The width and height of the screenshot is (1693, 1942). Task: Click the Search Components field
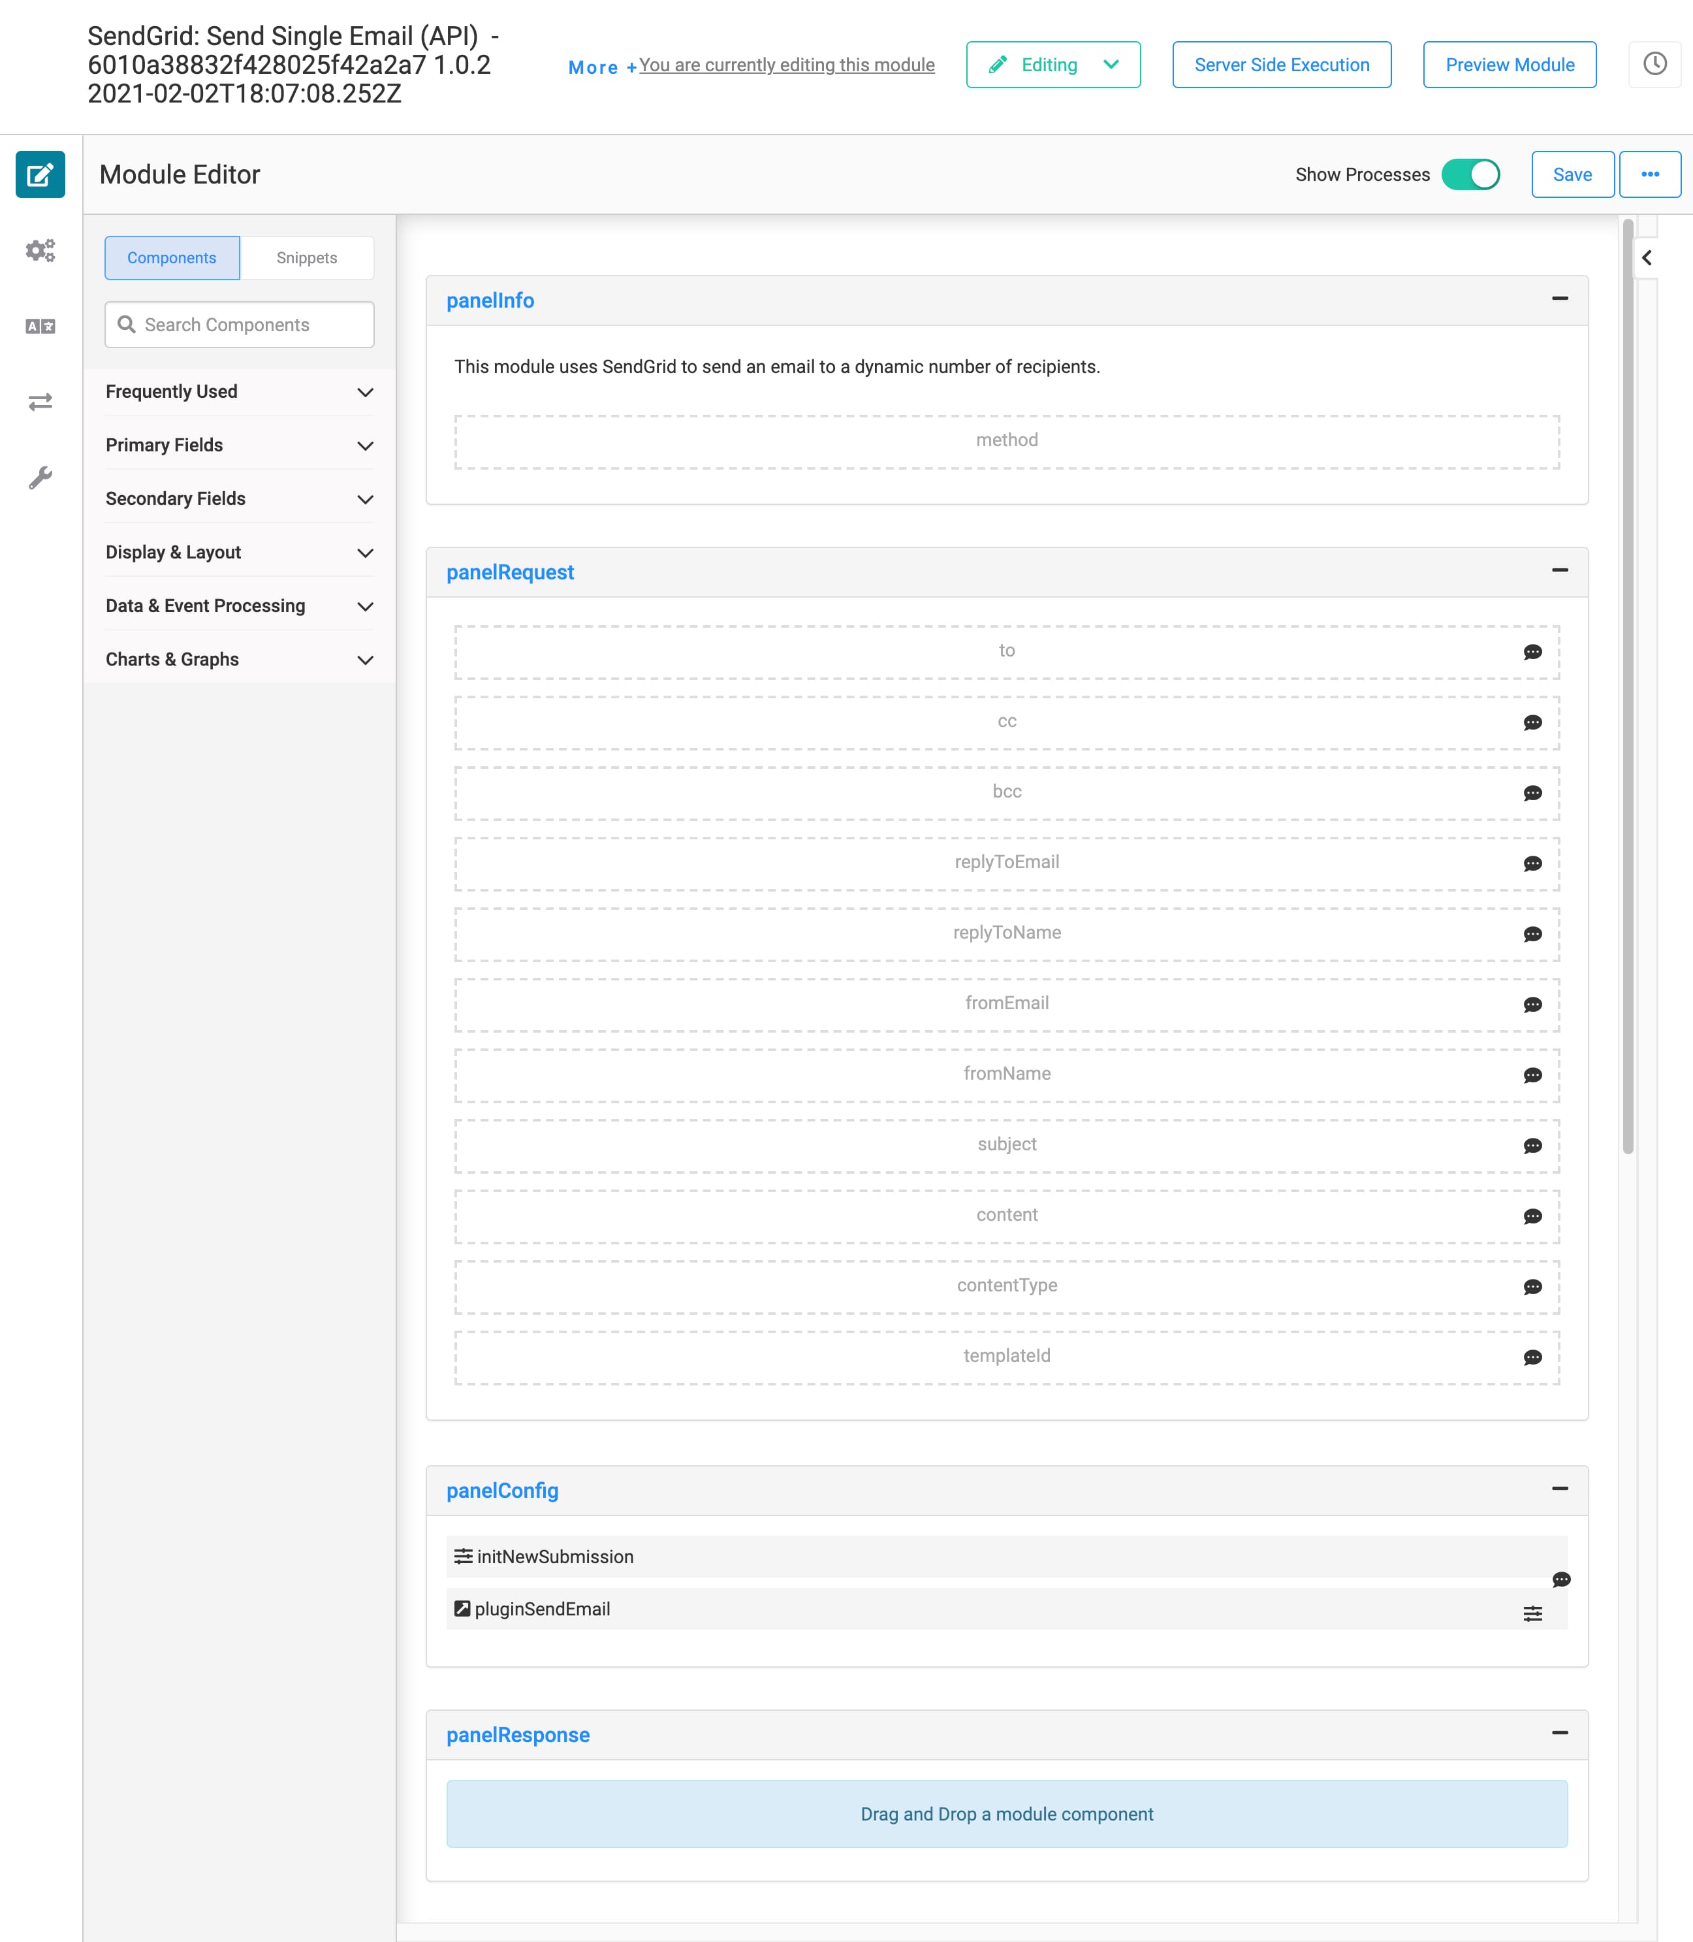(x=240, y=324)
